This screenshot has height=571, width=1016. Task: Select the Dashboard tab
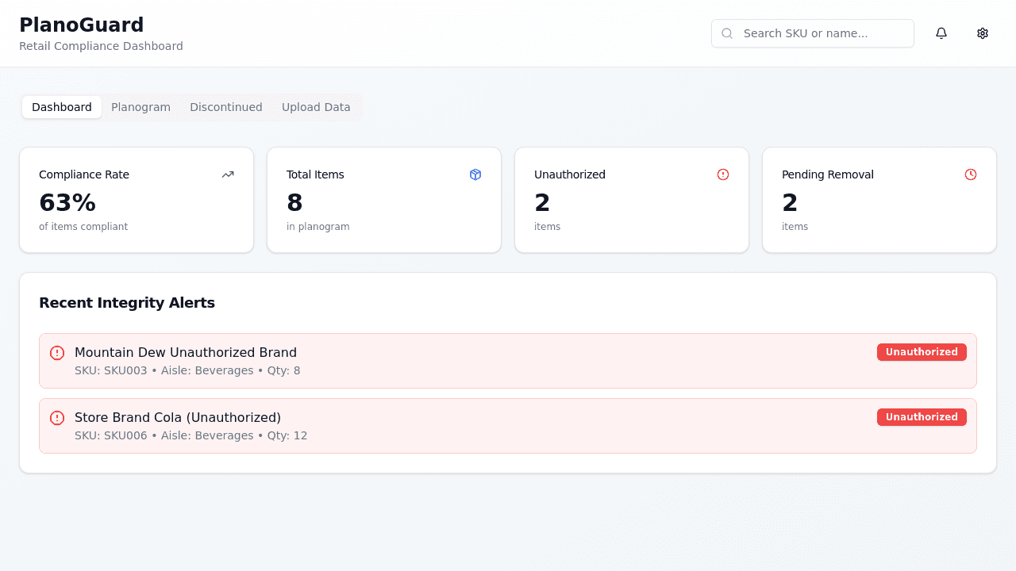tap(62, 107)
